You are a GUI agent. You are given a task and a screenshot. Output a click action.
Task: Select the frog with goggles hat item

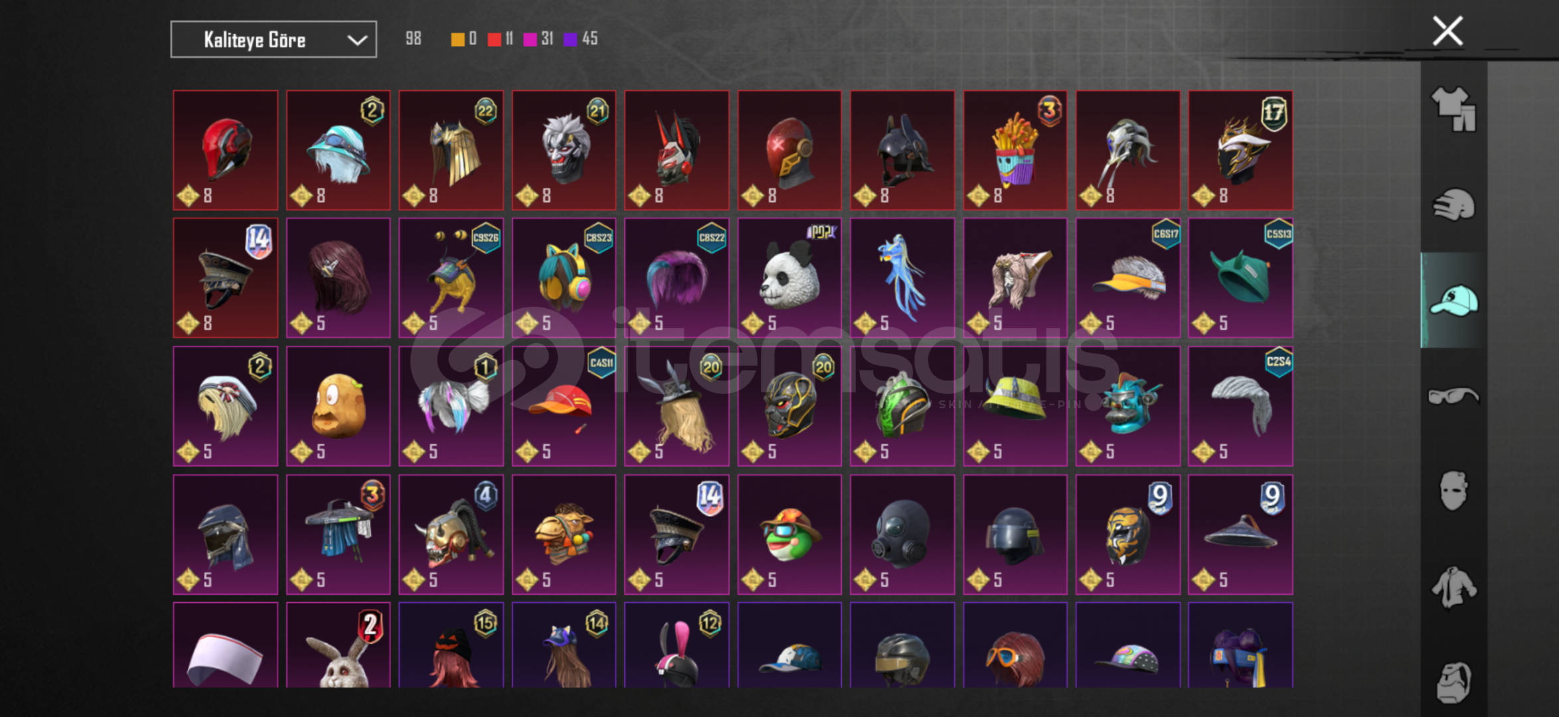(789, 534)
